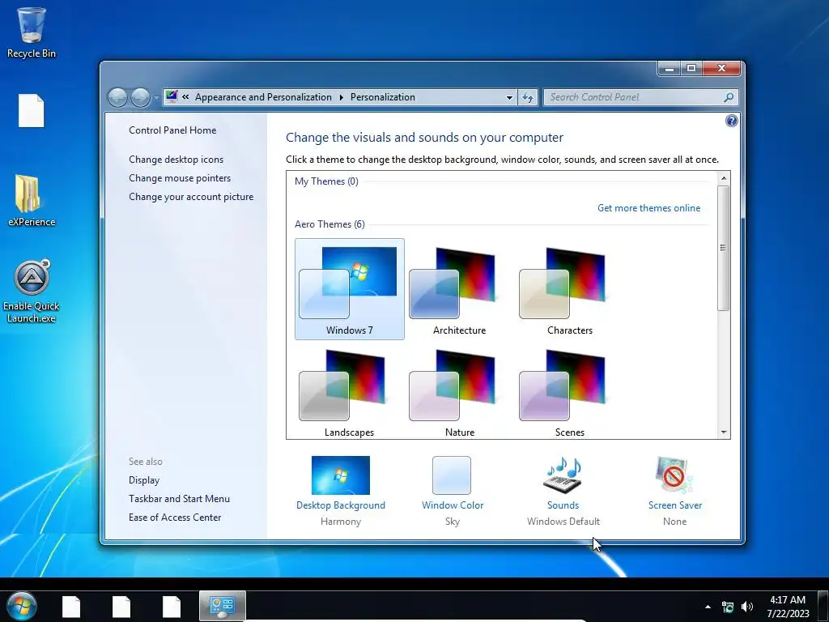Select Enable Quick Launch.exe desktop icon
829x622 pixels.
pyautogui.click(x=32, y=291)
